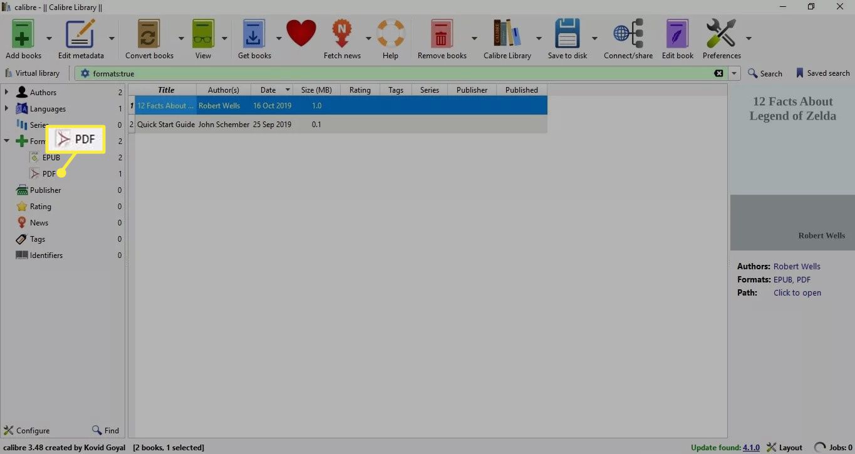Click the Virtual library button
This screenshot has width=855, height=454.
33,73
